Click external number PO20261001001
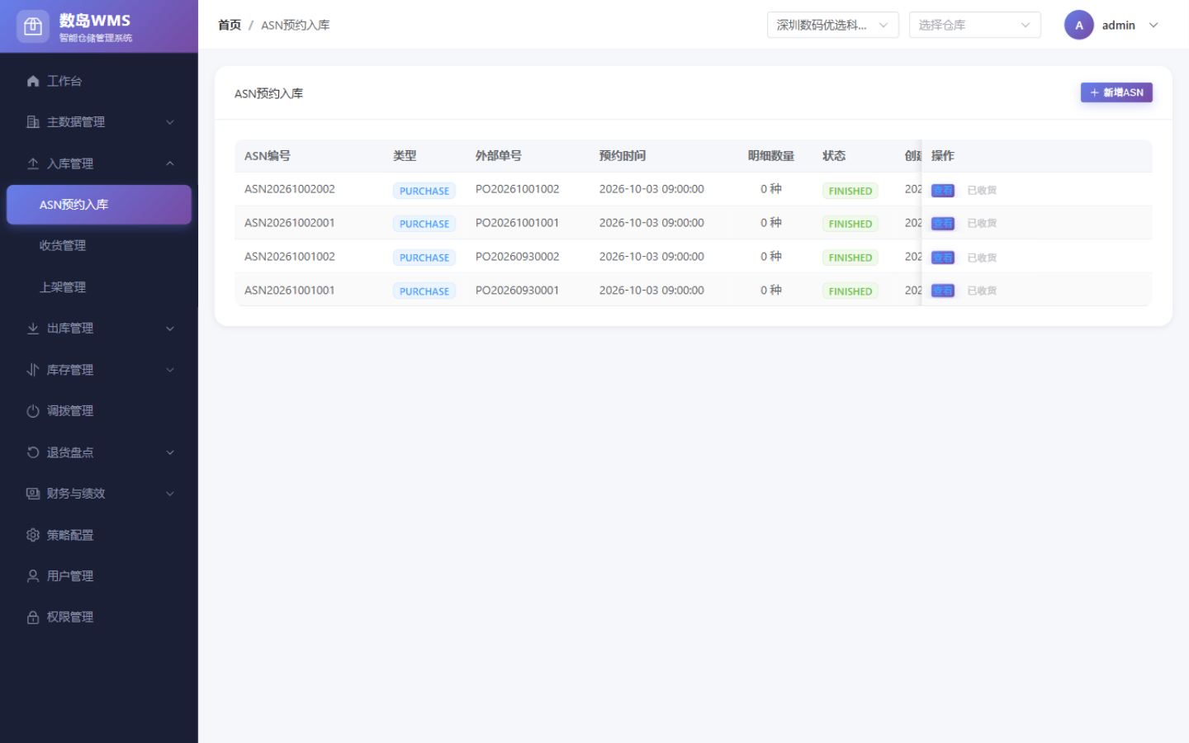Screen dimensions: 1189x743 (518, 223)
